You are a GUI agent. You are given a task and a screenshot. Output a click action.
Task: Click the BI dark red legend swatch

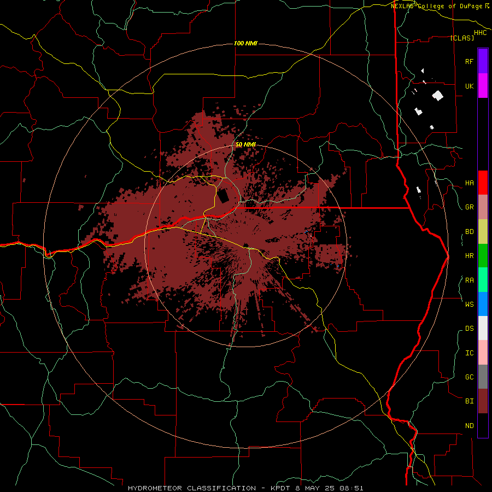point(483,401)
